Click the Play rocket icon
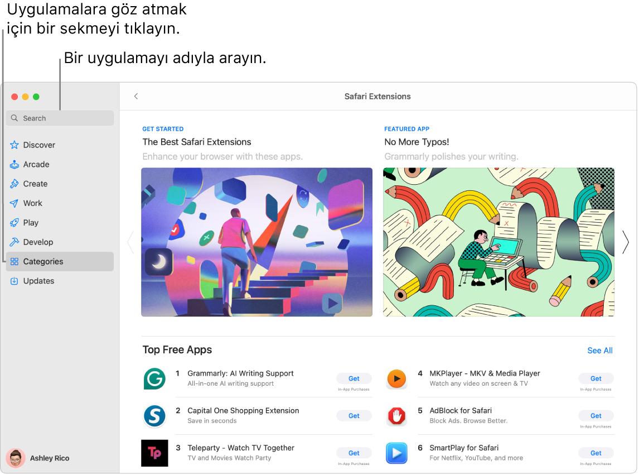This screenshot has width=639, height=475. click(14, 223)
